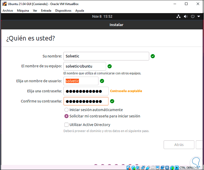204x170 pixels.
Task: Click the Elija un nombre de usuario: label
Action: pos(39,81)
